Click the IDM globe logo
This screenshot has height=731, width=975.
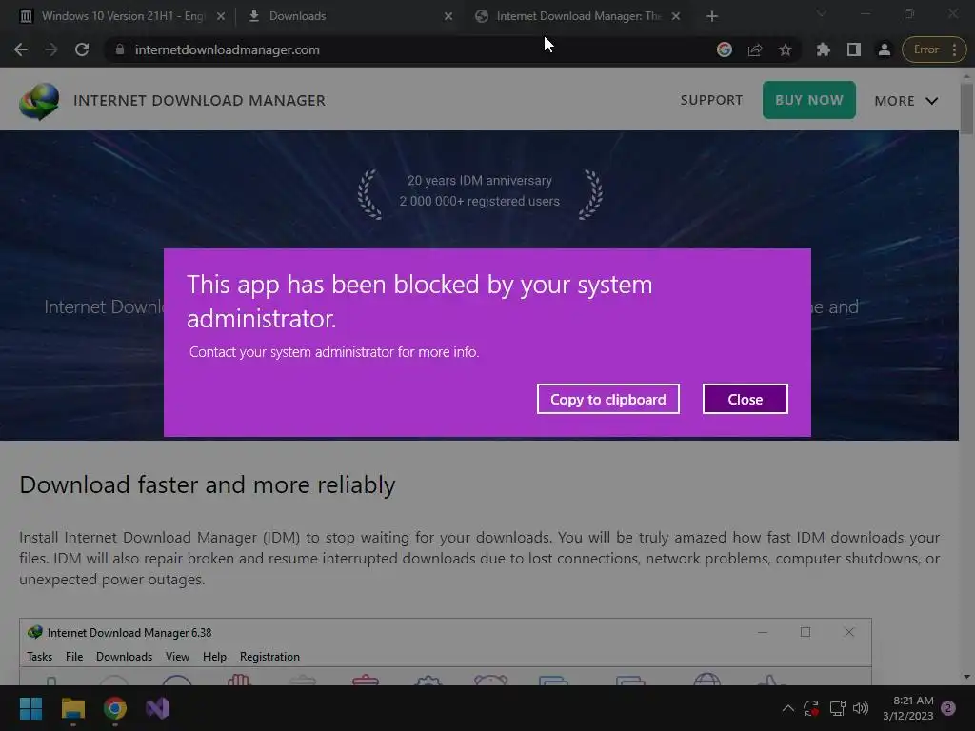(39, 101)
